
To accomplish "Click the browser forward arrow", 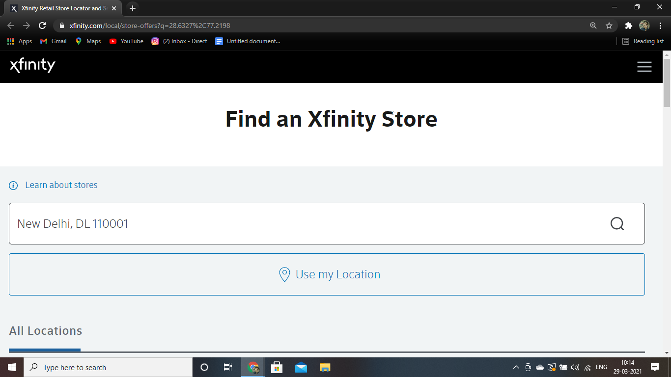I will click(27, 26).
